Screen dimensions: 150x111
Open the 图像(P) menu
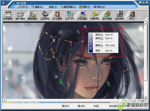pos(85,7)
